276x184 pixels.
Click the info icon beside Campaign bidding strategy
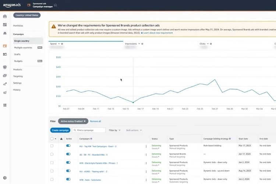[x=230, y=139]
